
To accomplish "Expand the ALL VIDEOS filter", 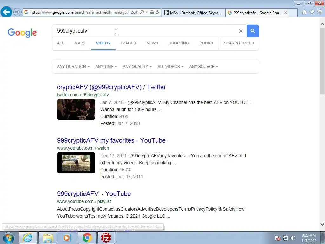I will click(x=170, y=67).
